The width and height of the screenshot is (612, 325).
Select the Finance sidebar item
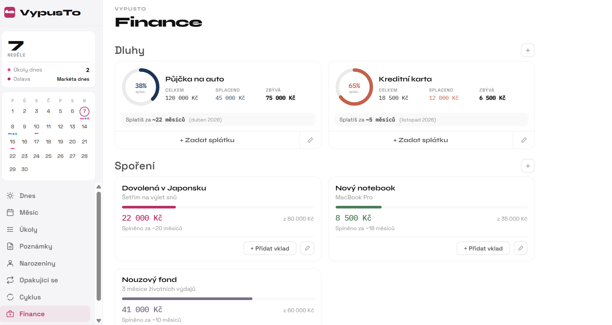point(45,314)
